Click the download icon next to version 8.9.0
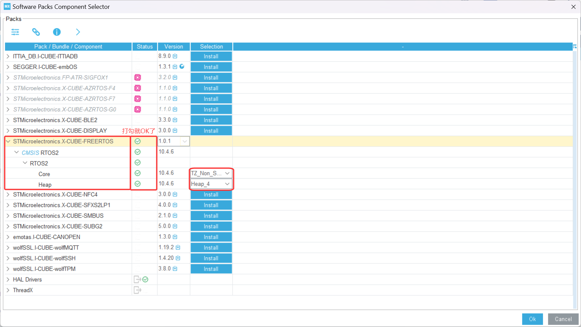The width and height of the screenshot is (581, 327). pos(175,56)
